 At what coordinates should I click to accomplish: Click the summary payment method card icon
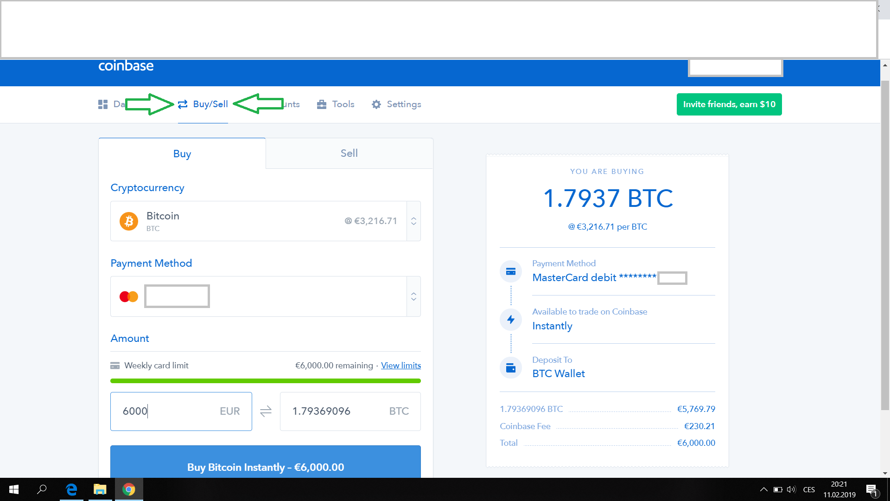pyautogui.click(x=511, y=272)
